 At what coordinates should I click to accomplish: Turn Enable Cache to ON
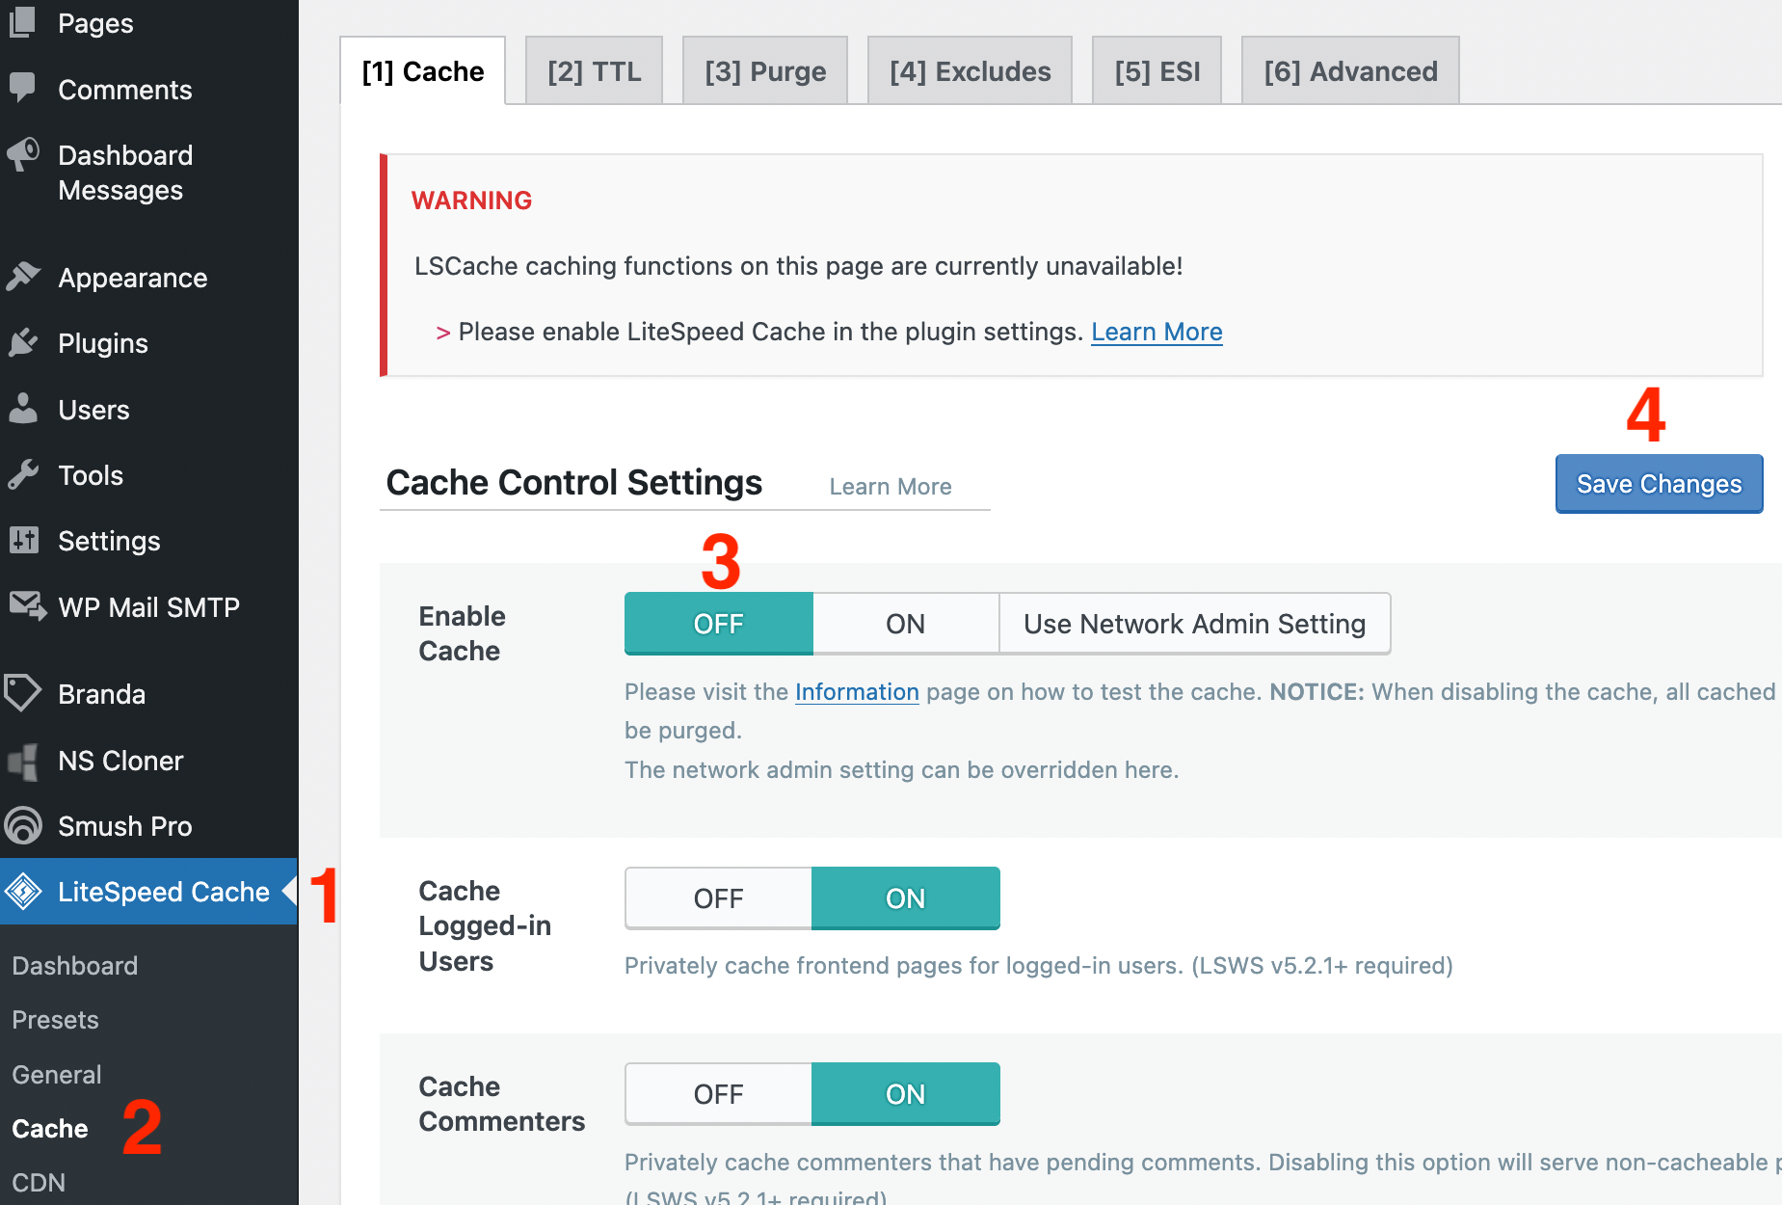(905, 624)
